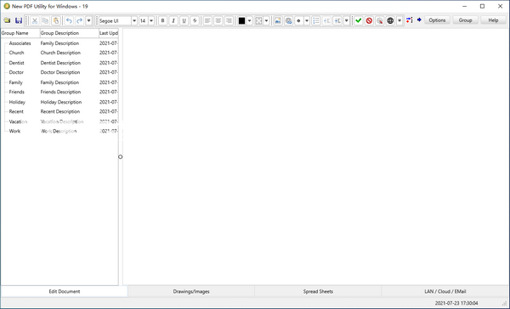This screenshot has width=510, height=309.
Task: Toggle strikethrough formatting
Action: (195, 20)
